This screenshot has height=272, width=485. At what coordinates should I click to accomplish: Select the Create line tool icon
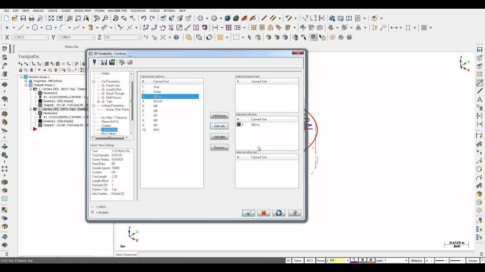[x=21, y=28]
